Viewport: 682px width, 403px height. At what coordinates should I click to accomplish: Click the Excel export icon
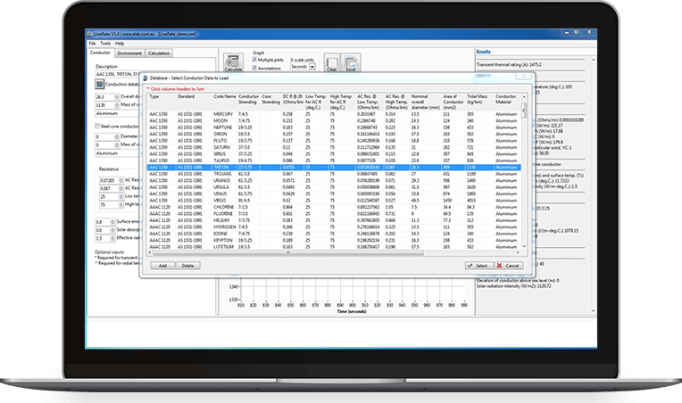click(x=351, y=63)
